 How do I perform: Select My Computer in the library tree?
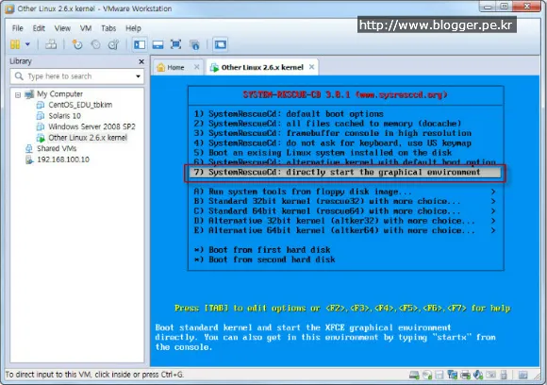(59, 94)
